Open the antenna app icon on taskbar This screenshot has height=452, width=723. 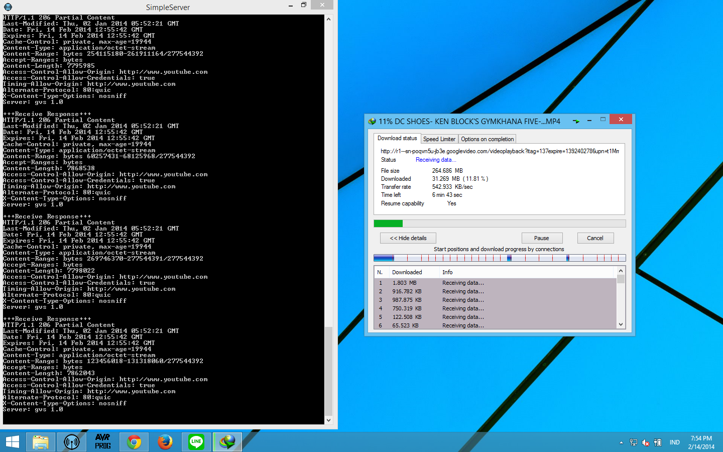pos(72,442)
